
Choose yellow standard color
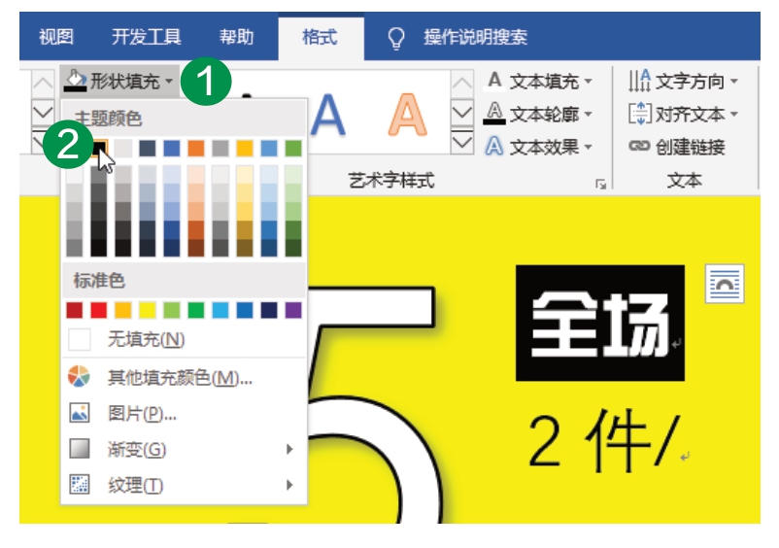[148, 310]
